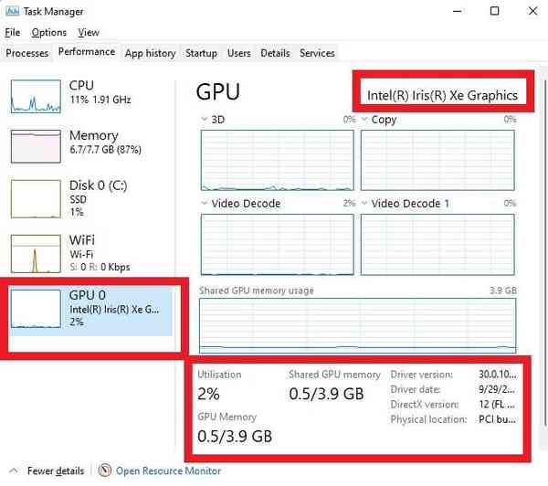Open the View menu

90,32
